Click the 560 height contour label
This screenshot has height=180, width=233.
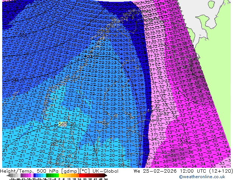pyautogui.click(x=62, y=124)
